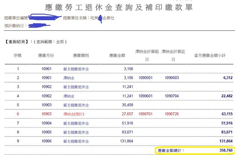Click the red end date 1090726
The image size is (235, 155).
172,114
